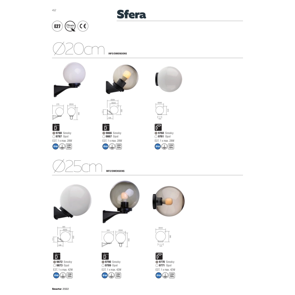
Task: Select the Smoky swatch beside 9770
Action: point(156,262)
